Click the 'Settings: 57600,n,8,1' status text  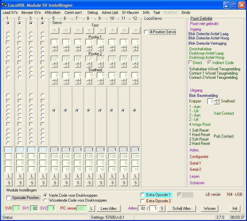pos(108,217)
